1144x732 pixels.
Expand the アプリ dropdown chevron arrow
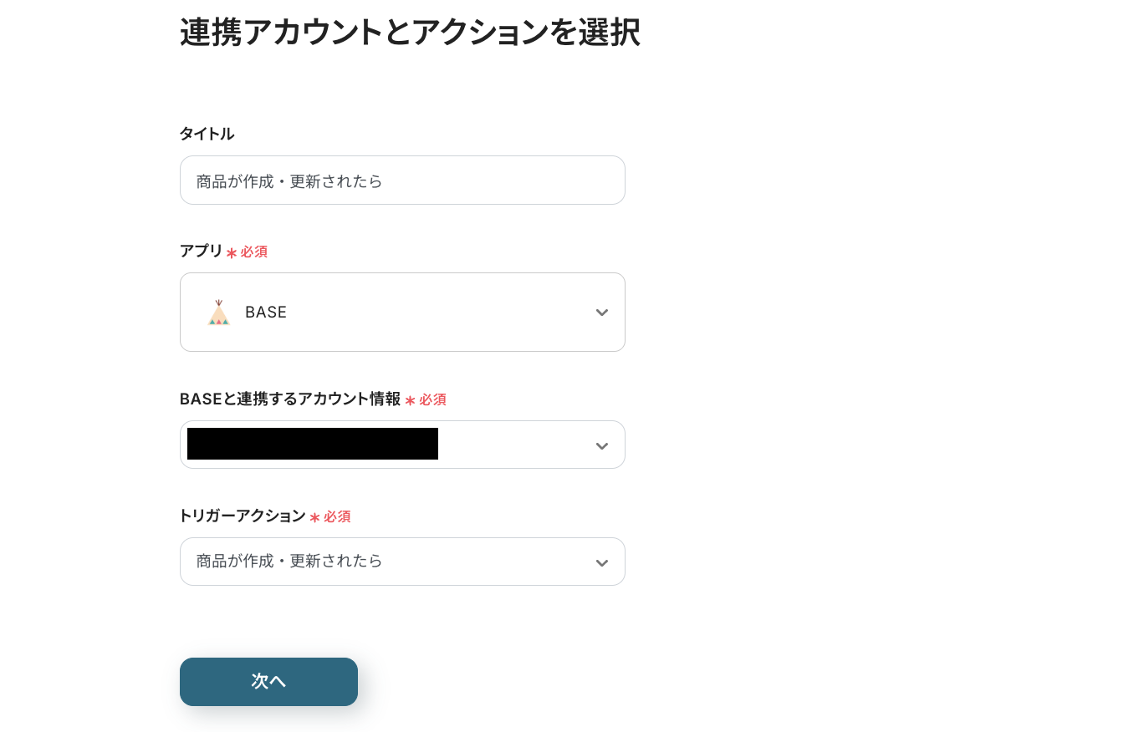coord(601,313)
